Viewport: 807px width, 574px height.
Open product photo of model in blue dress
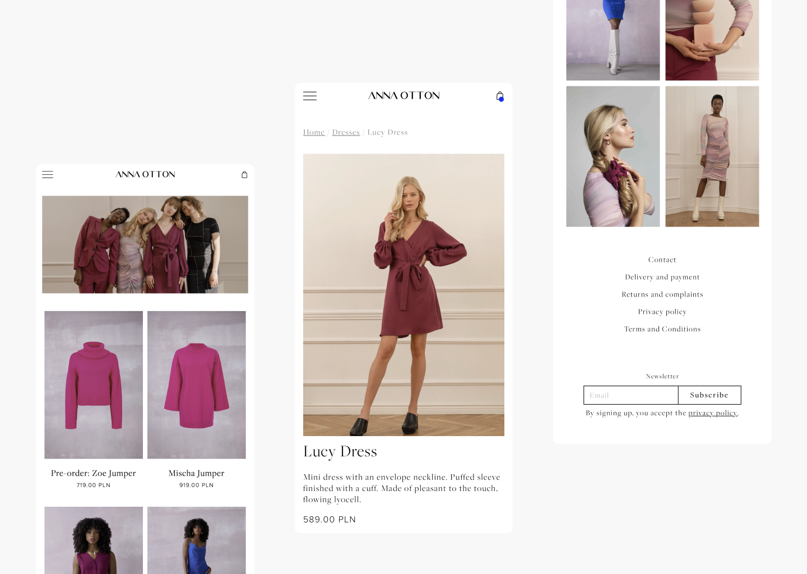[197, 540]
